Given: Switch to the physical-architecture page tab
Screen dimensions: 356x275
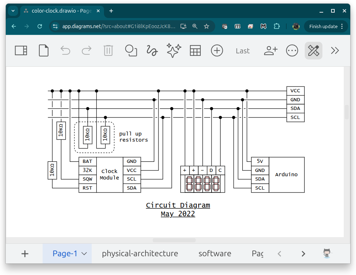Looking at the screenshot, I should (x=140, y=253).
